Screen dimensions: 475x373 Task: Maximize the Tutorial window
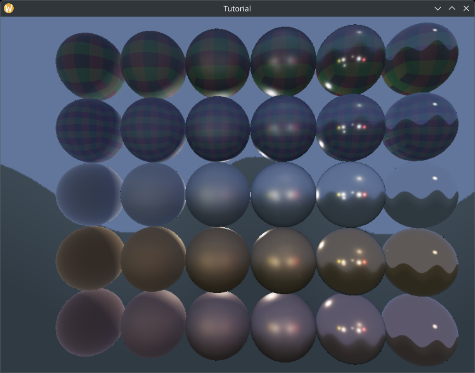pos(452,8)
